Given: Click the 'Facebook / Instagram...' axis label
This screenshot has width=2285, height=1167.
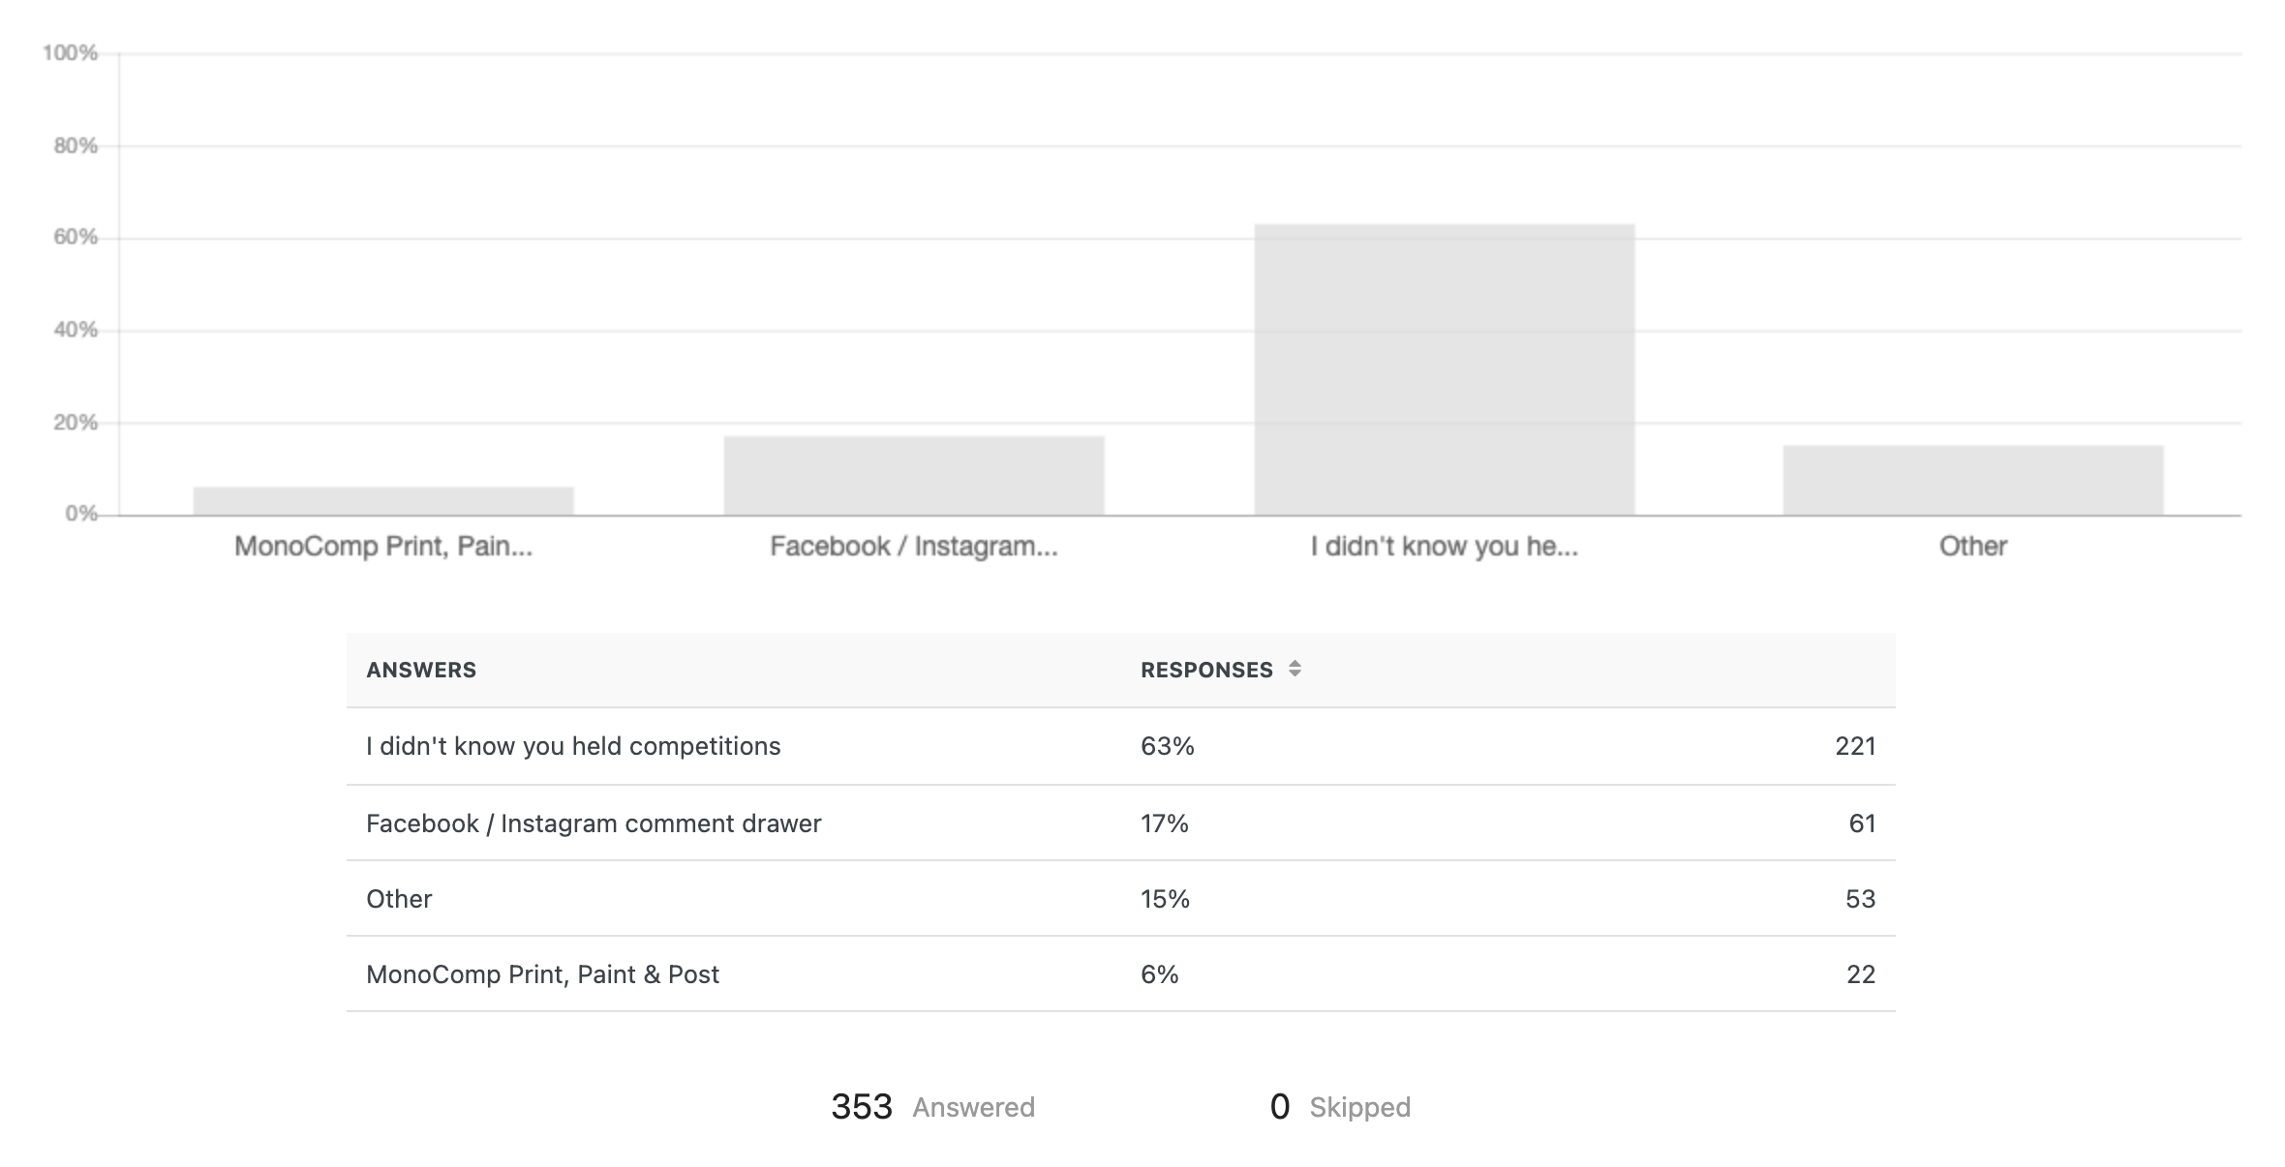Looking at the screenshot, I should [x=914, y=546].
